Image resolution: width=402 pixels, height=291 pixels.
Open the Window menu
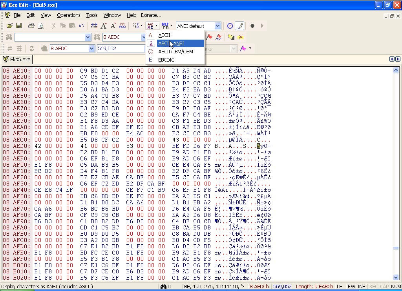click(112, 15)
